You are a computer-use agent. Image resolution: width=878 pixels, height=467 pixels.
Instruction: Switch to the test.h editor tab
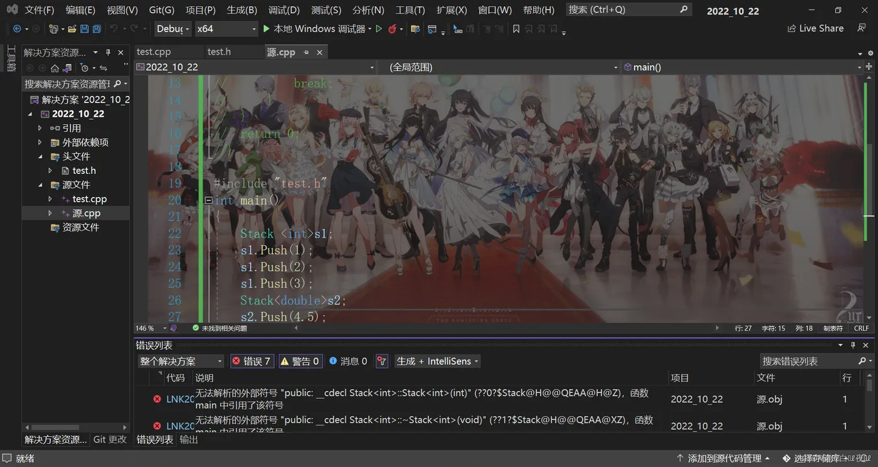pyautogui.click(x=219, y=52)
